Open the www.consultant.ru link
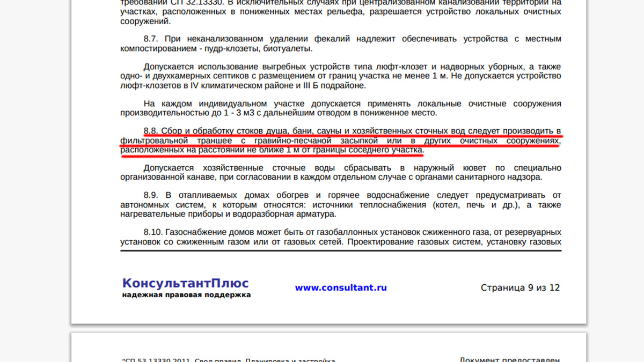Image resolution: width=644 pixels, height=362 pixels. click(x=341, y=287)
